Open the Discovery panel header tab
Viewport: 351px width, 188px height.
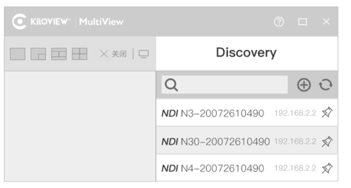coord(247,53)
